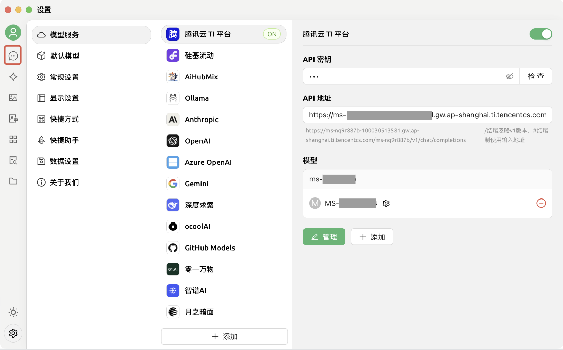Click 添加 button next to 管理
Screen dimensions: 563x350
[372, 237]
